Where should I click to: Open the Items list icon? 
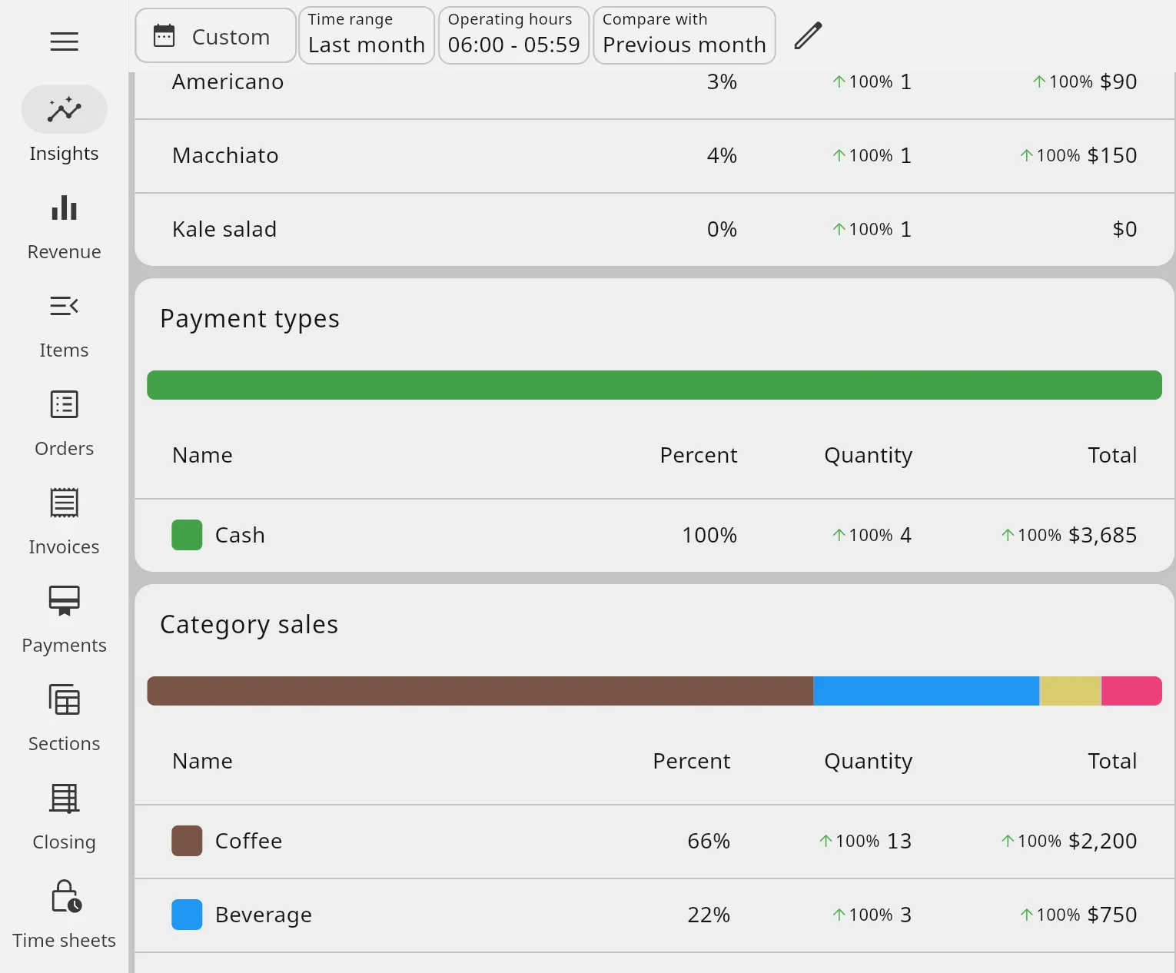click(x=65, y=307)
